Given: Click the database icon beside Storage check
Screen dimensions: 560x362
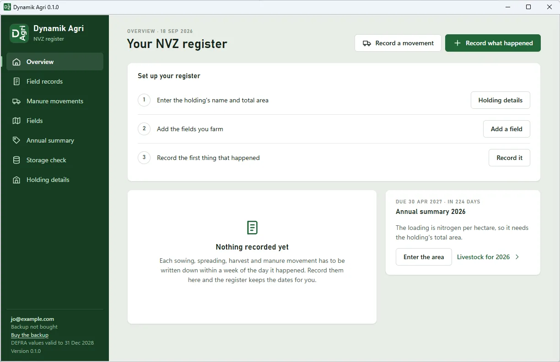Looking at the screenshot, I should point(16,160).
